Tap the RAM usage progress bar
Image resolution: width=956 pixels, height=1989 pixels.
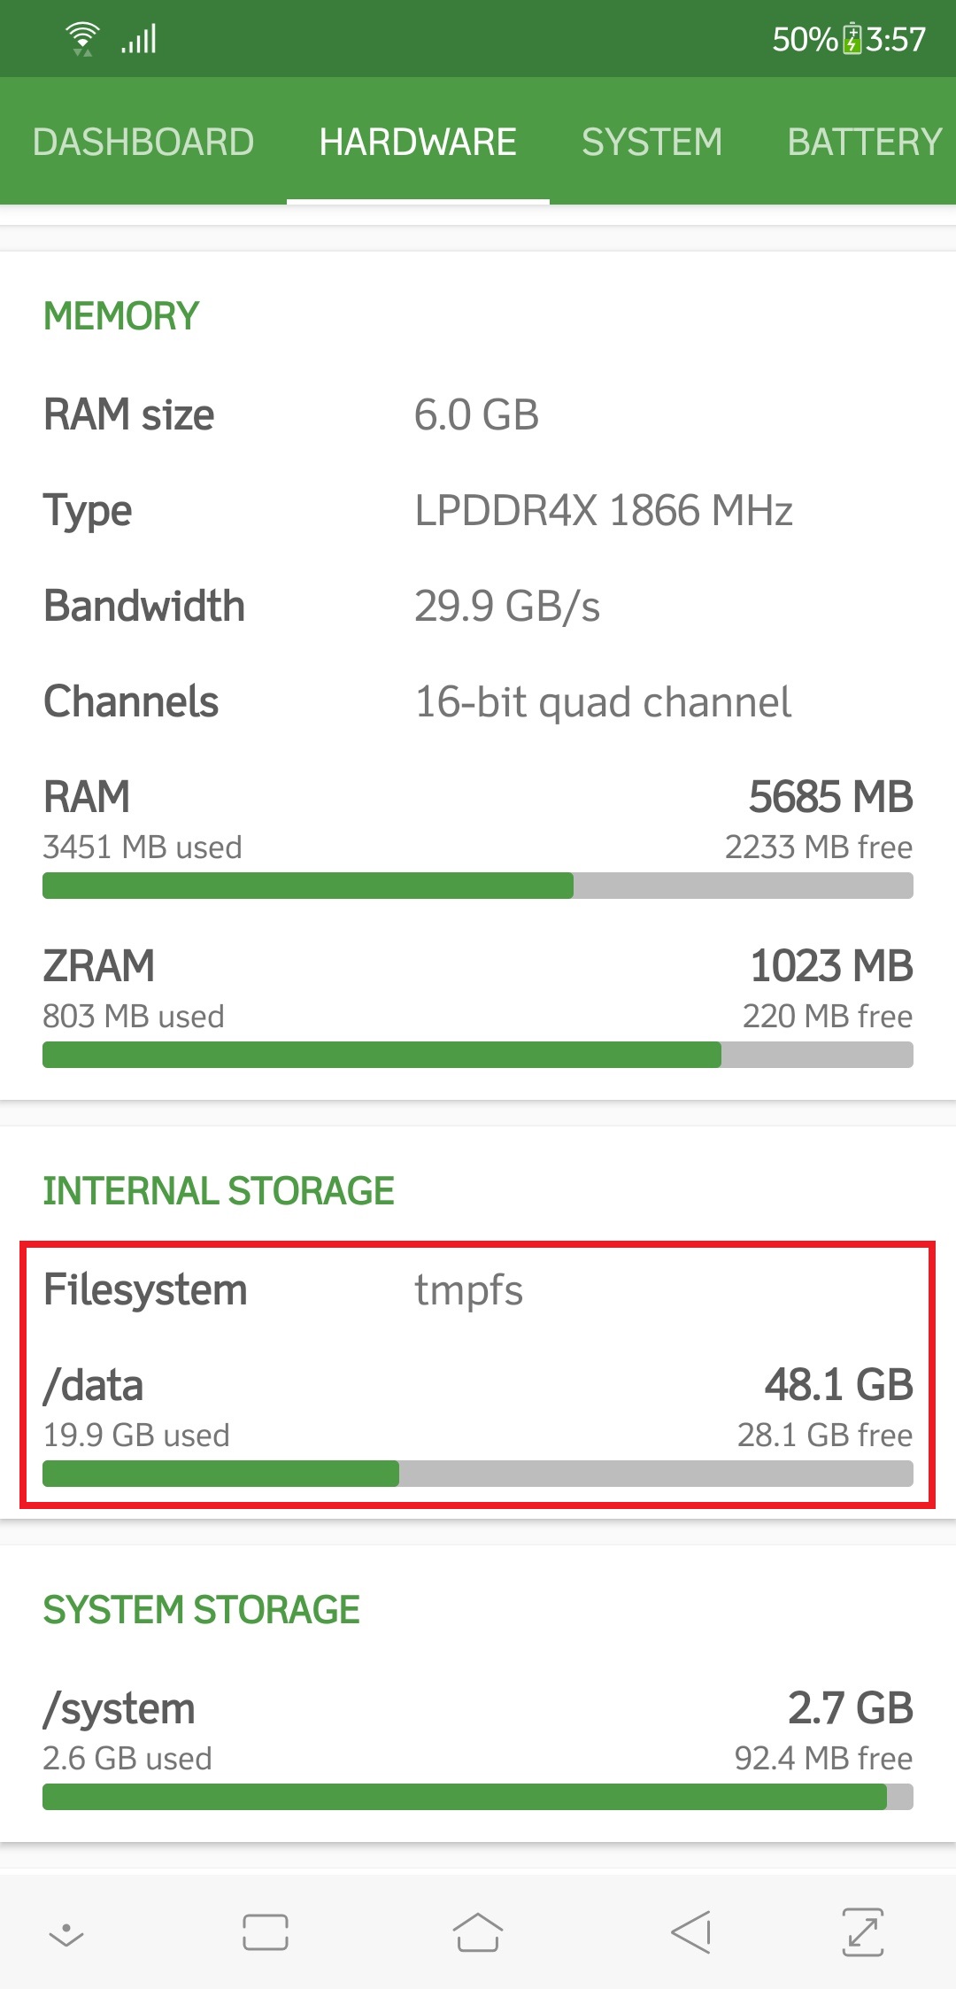point(478,886)
